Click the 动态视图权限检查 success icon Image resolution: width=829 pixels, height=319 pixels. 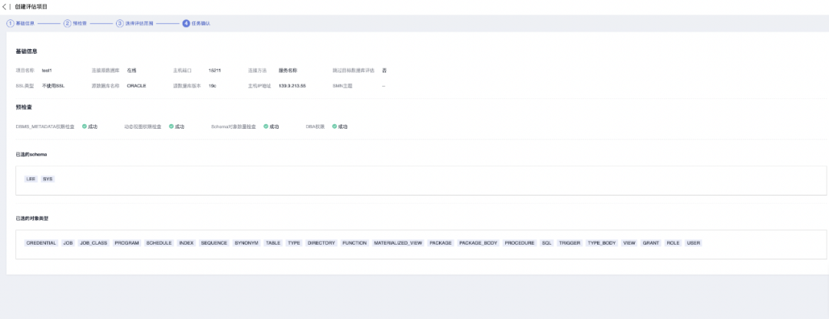click(171, 127)
